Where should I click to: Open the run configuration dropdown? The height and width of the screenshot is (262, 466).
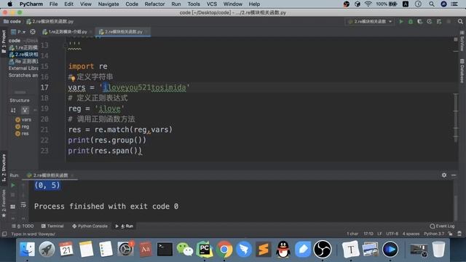point(370,21)
